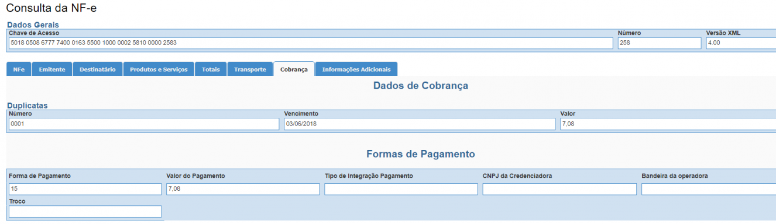This screenshot has height=224, width=776.
Task: Click the Vencimento field 03/06/2018
Action: 420,124
